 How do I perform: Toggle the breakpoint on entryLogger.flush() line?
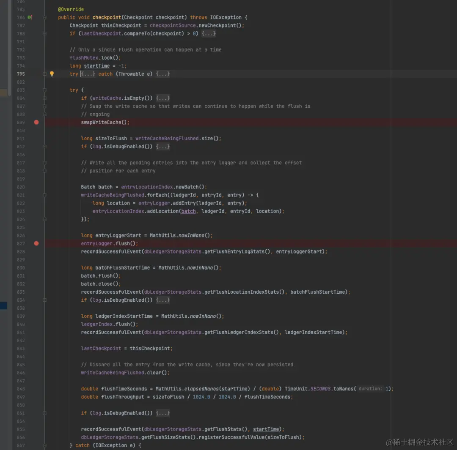36,243
